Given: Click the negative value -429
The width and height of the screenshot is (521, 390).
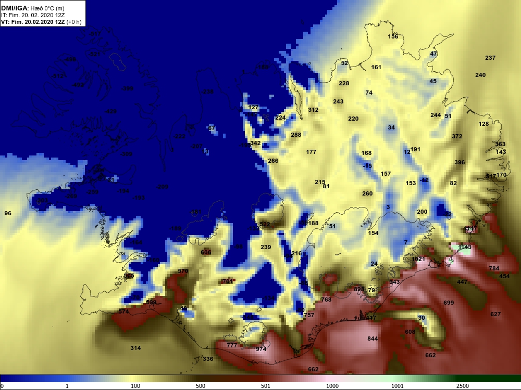Looking at the screenshot, I should pos(110,111).
